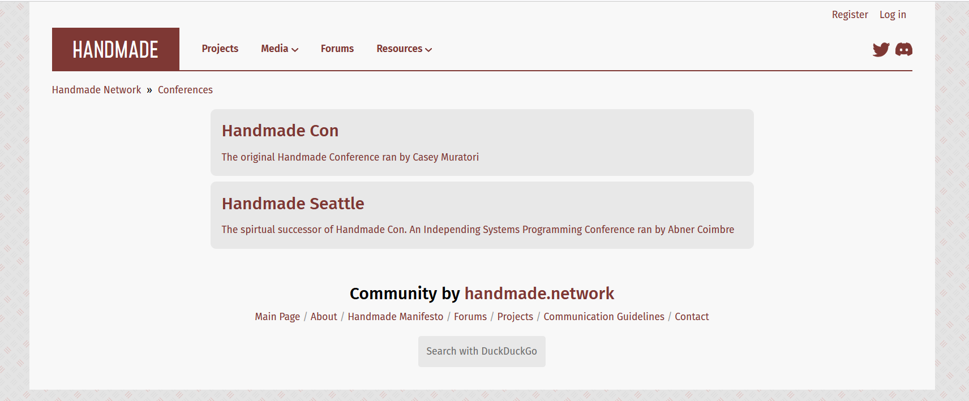Click the Register link
Screen dimensions: 969x401
point(850,15)
